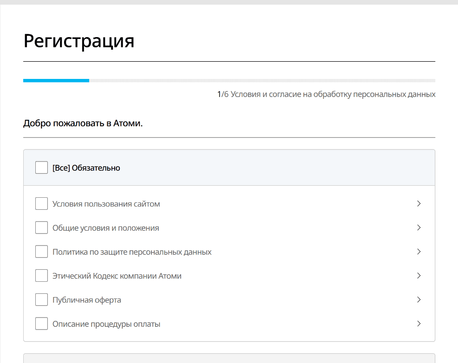Tick the 'Публичная оферта' checkbox
This screenshot has height=363, width=458.
pyautogui.click(x=41, y=300)
